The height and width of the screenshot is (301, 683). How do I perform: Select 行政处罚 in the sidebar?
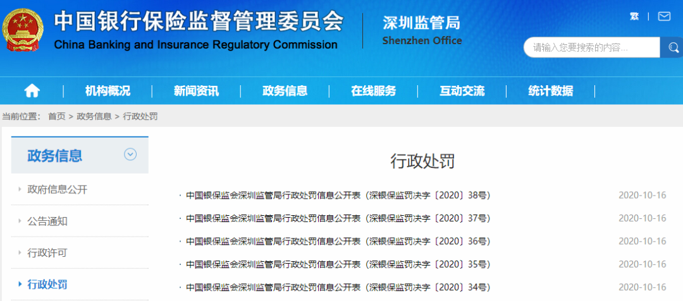(x=47, y=285)
